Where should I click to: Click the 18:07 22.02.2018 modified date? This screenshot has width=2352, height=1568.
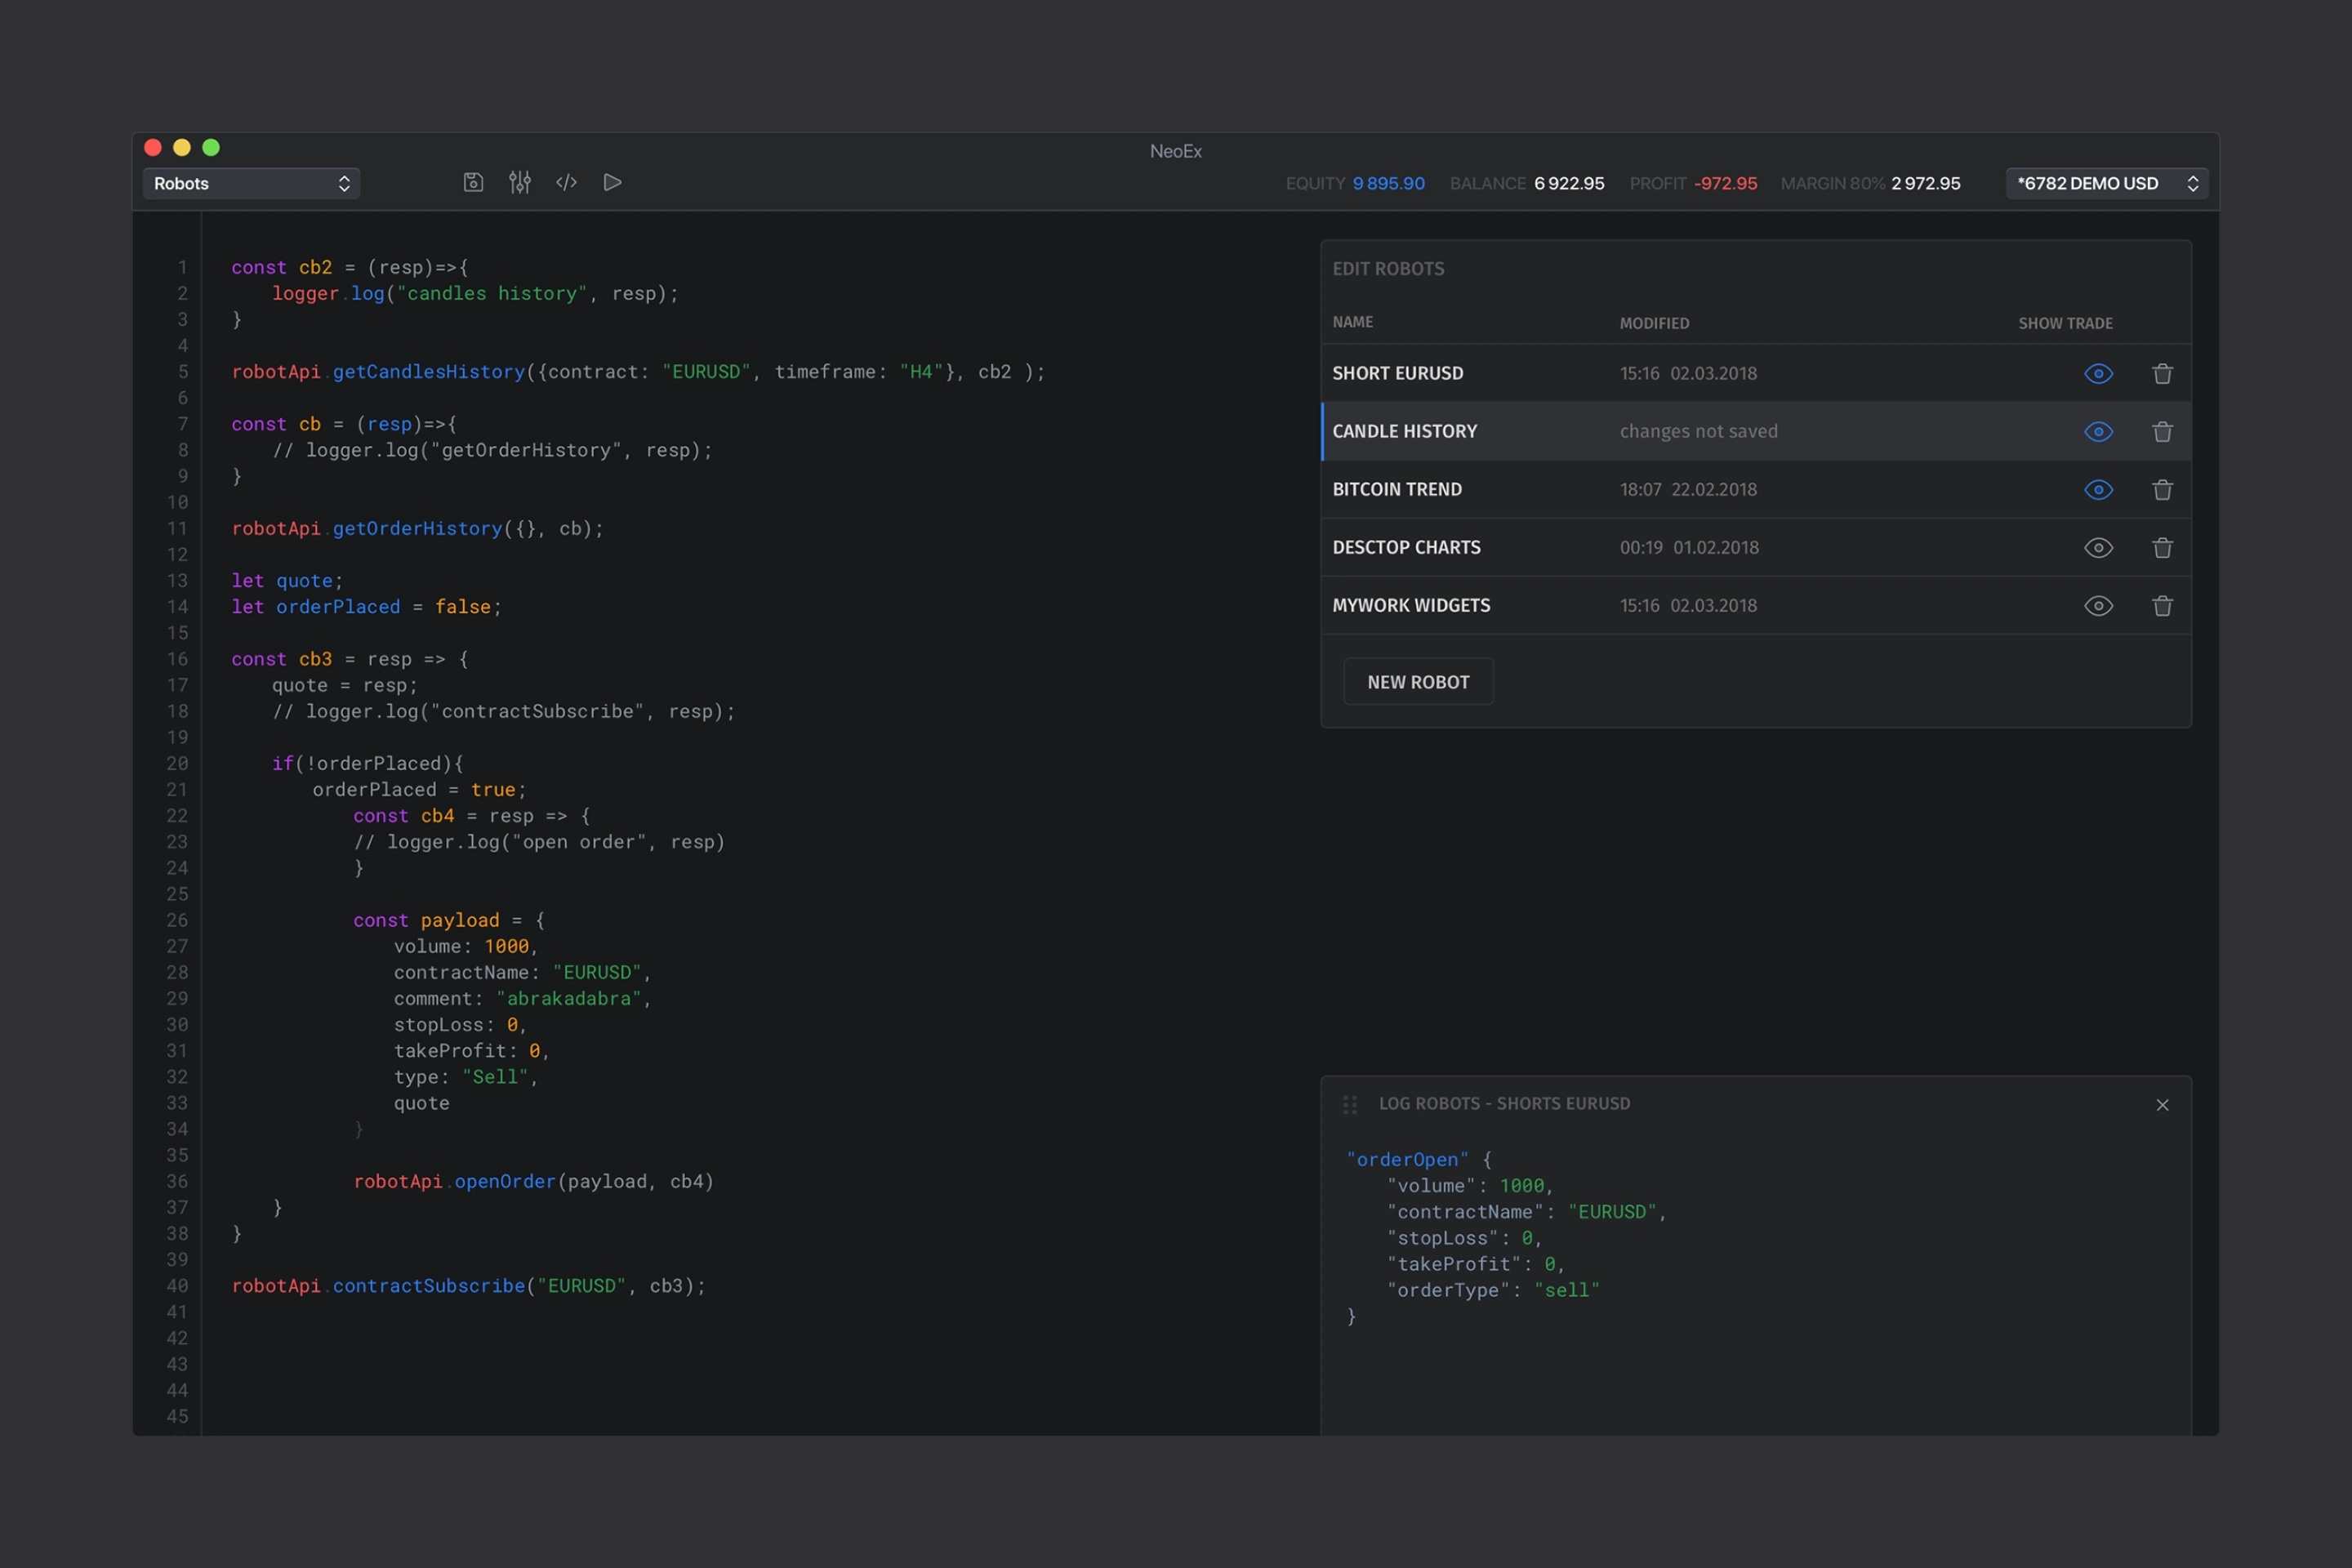click(1688, 489)
